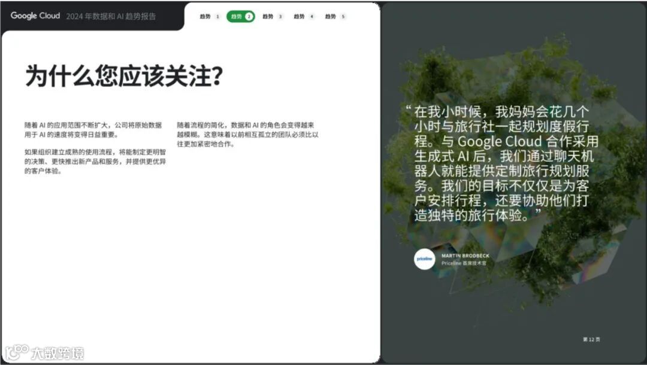
Task: Click the Priceline 首席技术官 title line
Action: tap(464, 263)
